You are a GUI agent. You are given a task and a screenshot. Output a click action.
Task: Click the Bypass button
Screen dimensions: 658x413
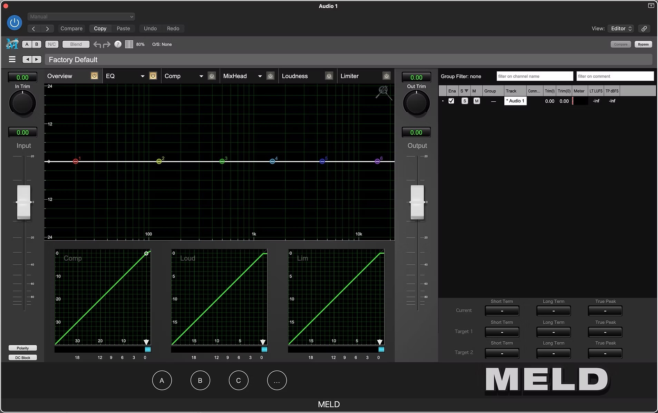[643, 44]
